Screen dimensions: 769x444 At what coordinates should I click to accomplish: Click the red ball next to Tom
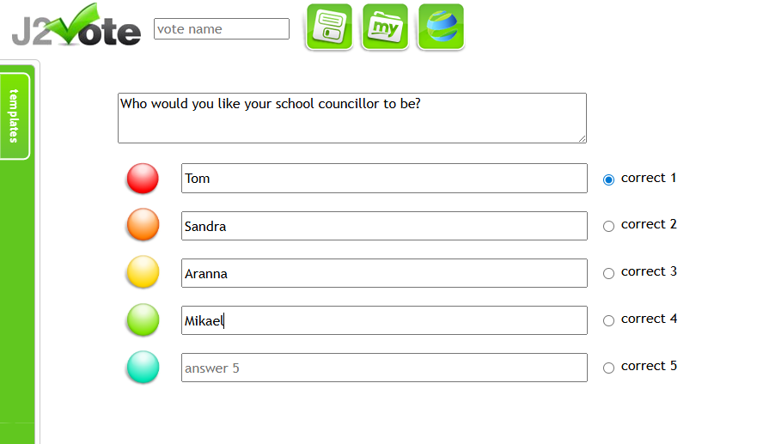pyautogui.click(x=143, y=179)
